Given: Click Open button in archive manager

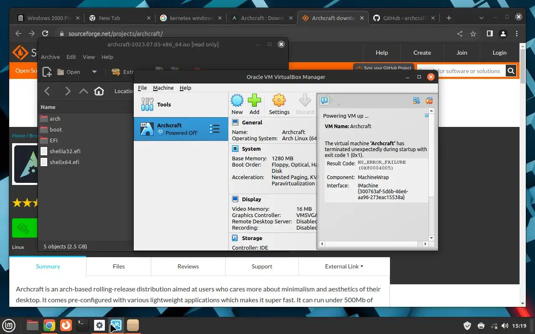Looking at the screenshot, I should point(69,72).
